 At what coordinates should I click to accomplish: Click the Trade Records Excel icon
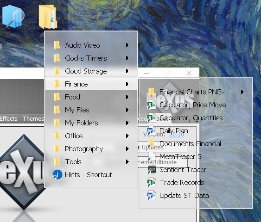(152, 183)
